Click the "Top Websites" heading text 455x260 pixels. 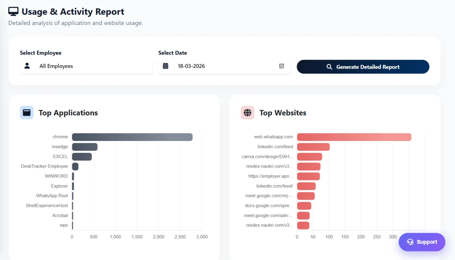[x=283, y=113]
